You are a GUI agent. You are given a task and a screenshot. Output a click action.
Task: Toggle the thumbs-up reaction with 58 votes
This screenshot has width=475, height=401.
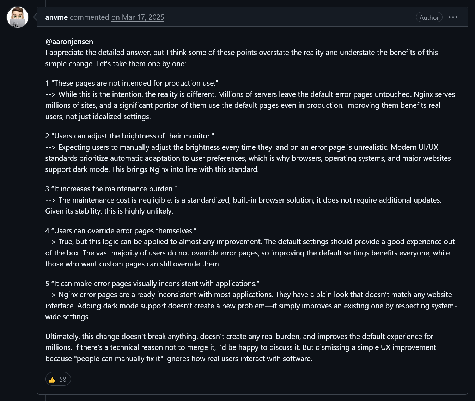pos(58,379)
